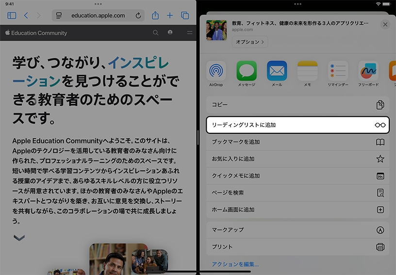The width and height of the screenshot is (396, 275).
Task: Click アクションを編集 (Edit Actions) link
Action: (235, 264)
